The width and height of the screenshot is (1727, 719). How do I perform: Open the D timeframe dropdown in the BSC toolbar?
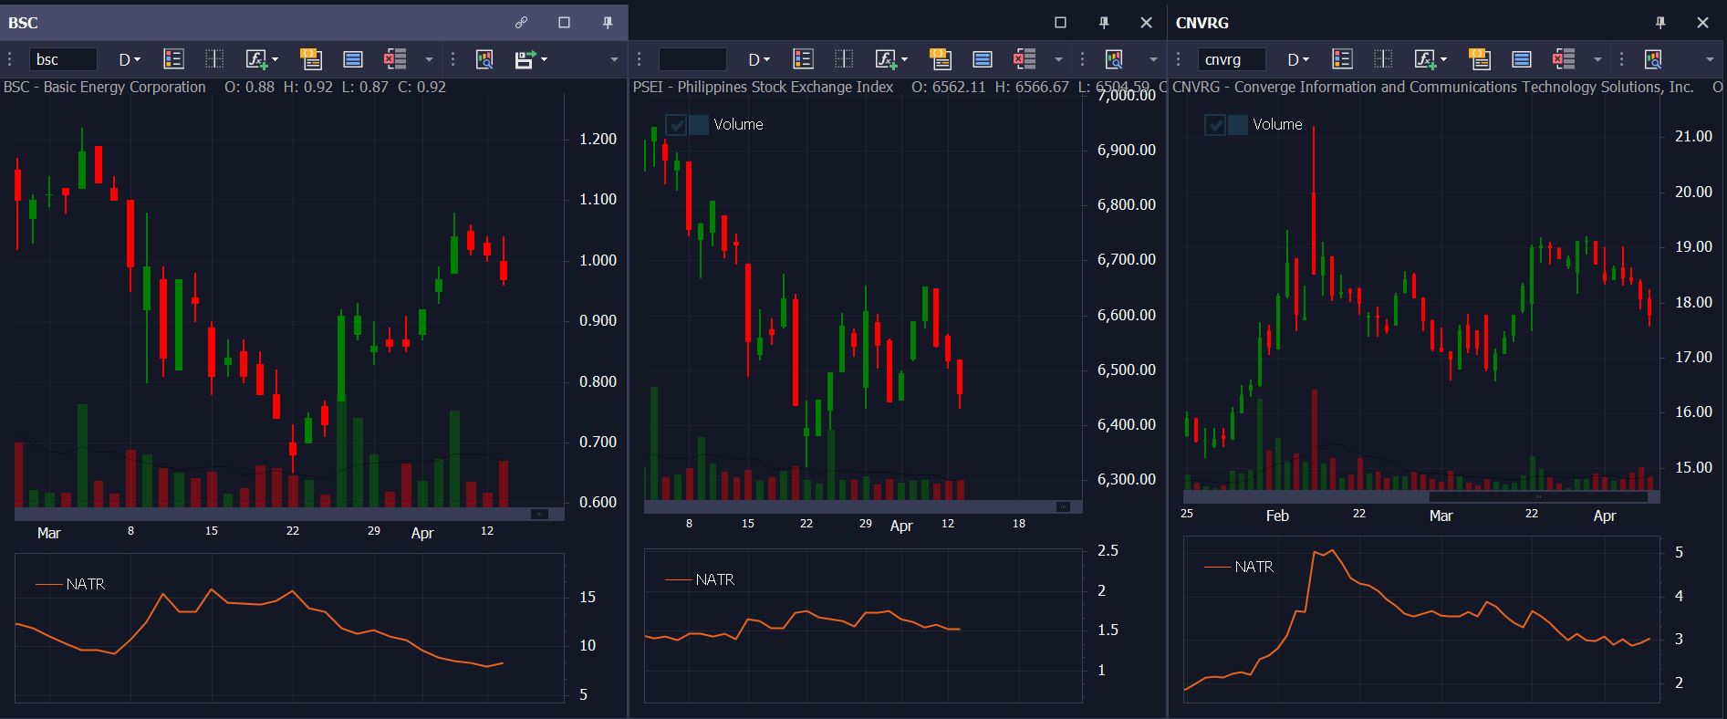pyautogui.click(x=130, y=59)
